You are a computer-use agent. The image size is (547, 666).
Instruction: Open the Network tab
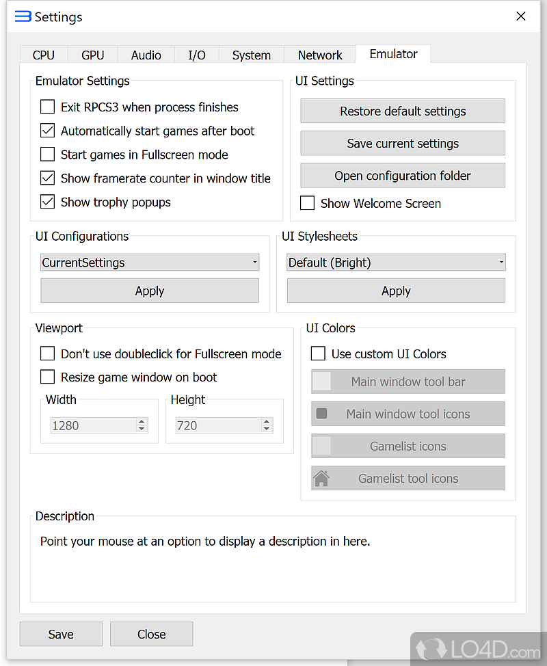320,55
